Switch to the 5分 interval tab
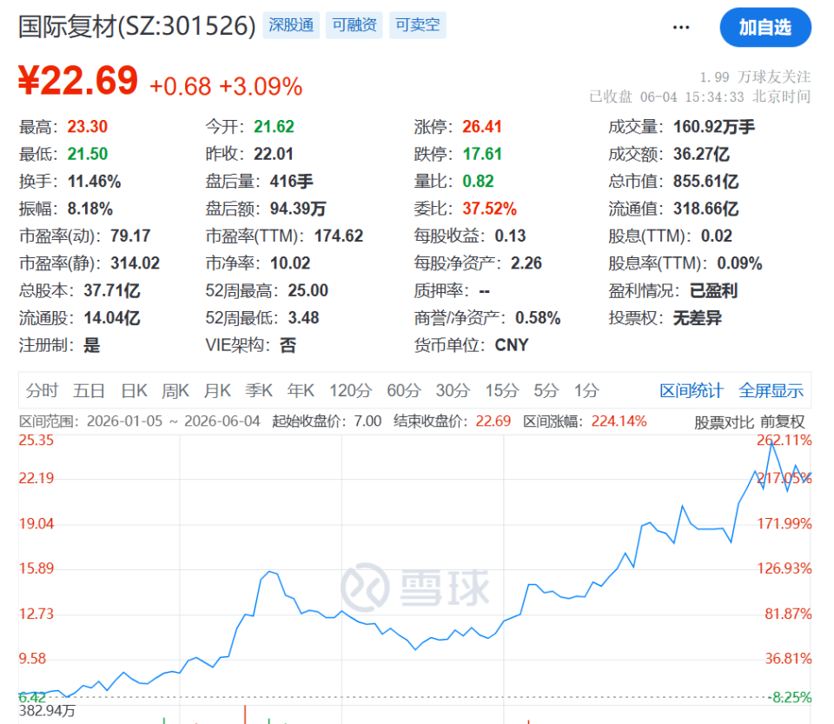 [x=546, y=390]
